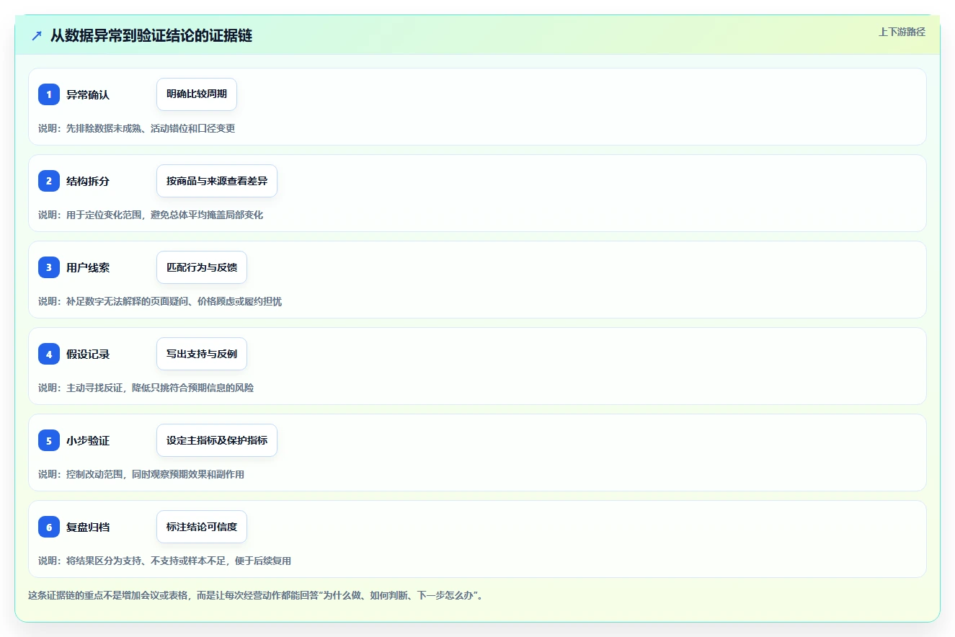Click the step number 5 badge
This screenshot has height=637, width=955.
point(49,440)
